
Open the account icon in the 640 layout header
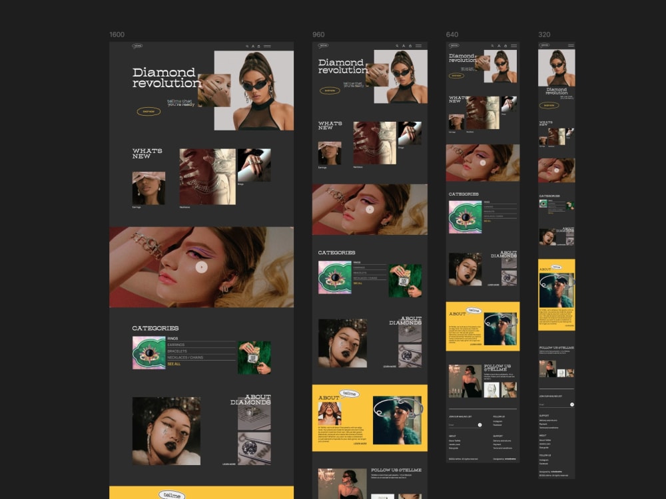499,46
